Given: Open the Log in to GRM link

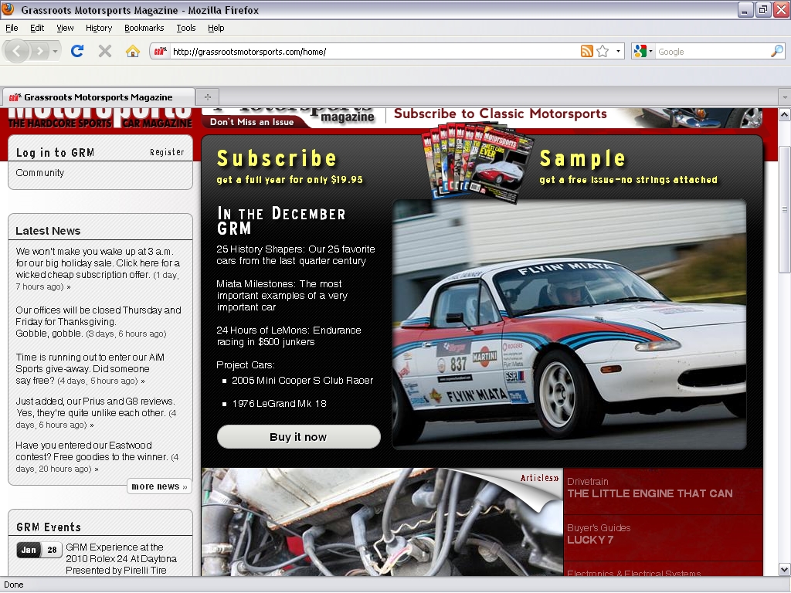Looking at the screenshot, I should (55, 152).
